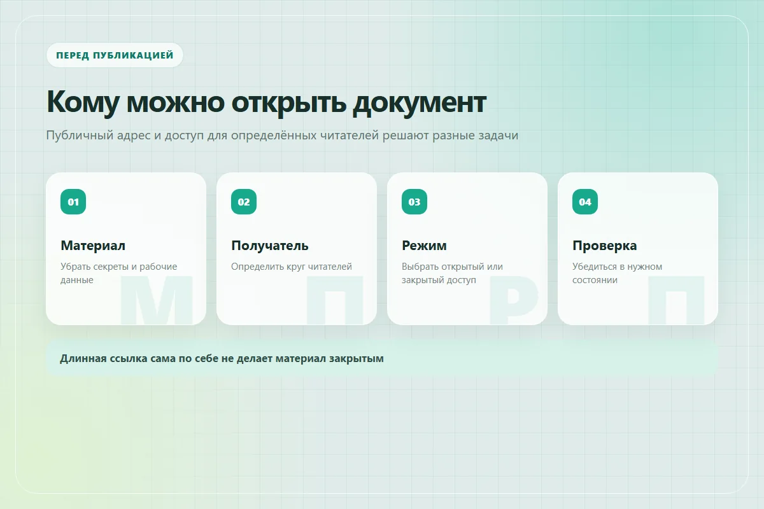Viewport: 764px width, 509px height.
Task: Click the 'Материал' card title
Action: tap(93, 246)
